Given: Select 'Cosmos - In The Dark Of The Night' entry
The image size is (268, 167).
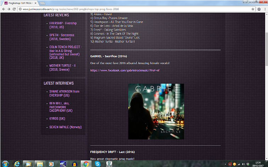Looking at the screenshot, I should coord(115,34).
